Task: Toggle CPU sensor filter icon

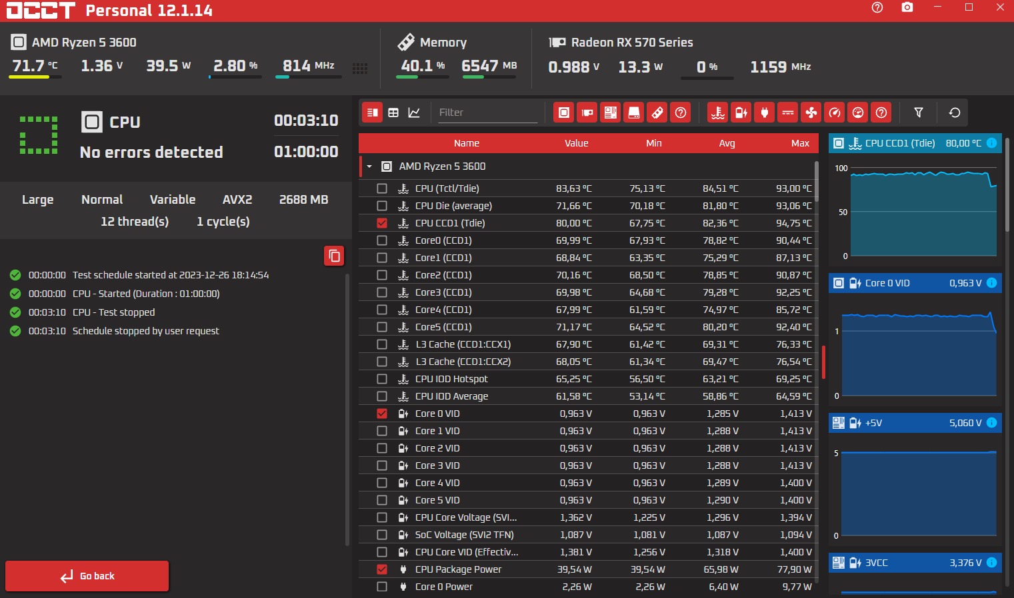Action: point(564,113)
